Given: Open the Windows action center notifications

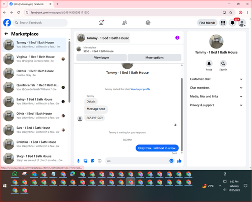Looking at the screenshot, I should tap(245, 186).
